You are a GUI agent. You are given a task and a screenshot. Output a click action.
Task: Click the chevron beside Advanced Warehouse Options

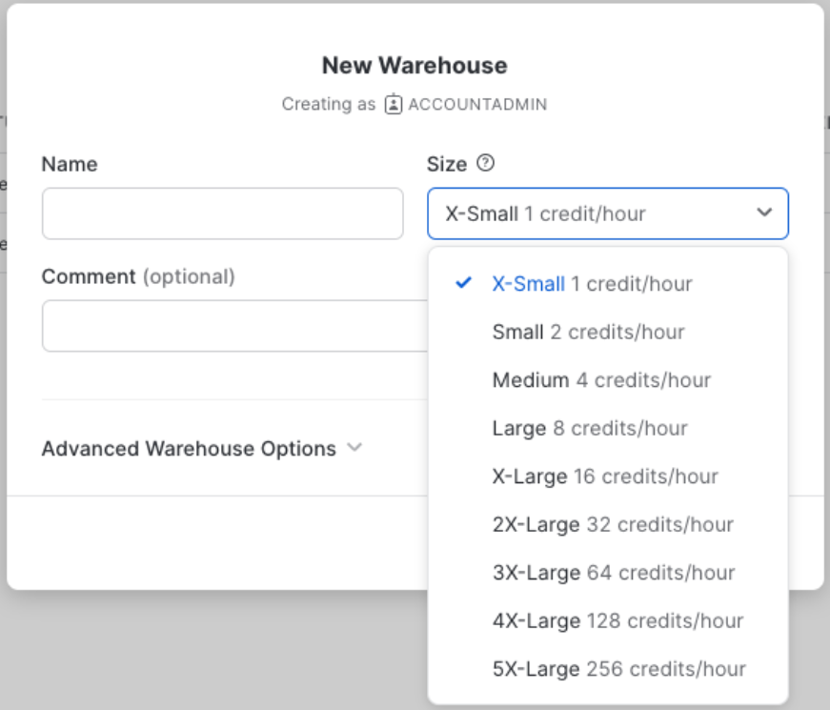click(x=354, y=448)
